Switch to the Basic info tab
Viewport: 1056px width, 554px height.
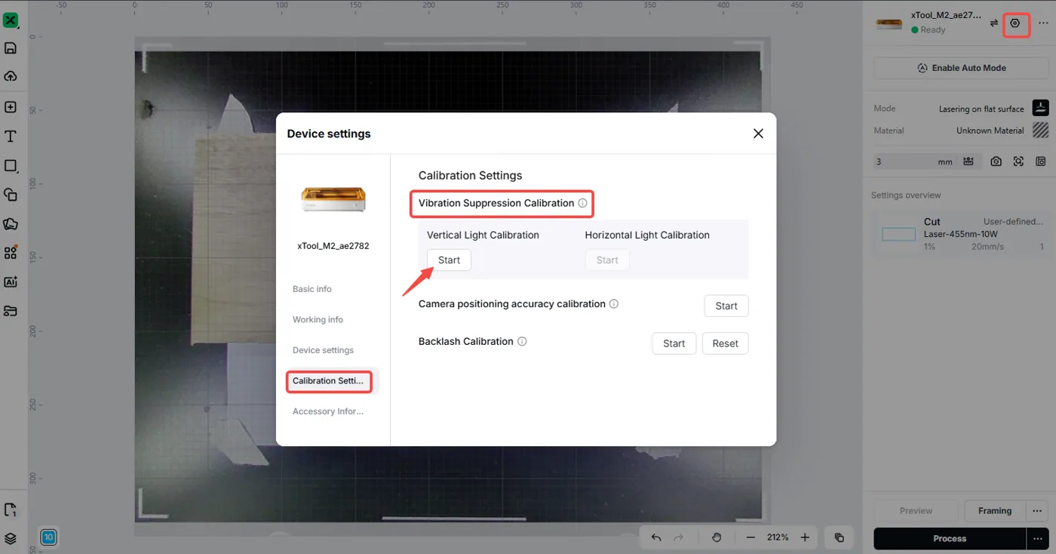click(312, 289)
